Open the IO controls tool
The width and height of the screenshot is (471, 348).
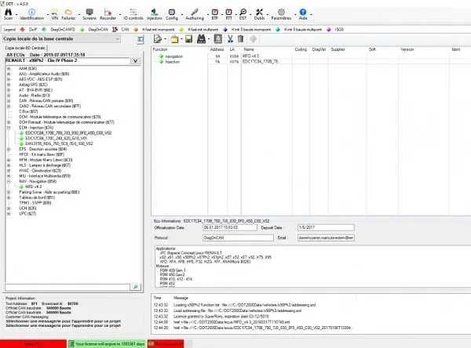pos(133,14)
